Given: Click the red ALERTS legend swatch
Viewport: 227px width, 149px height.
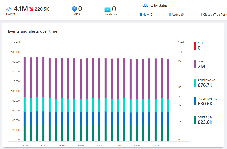Looking at the screenshot, I should point(195,46).
